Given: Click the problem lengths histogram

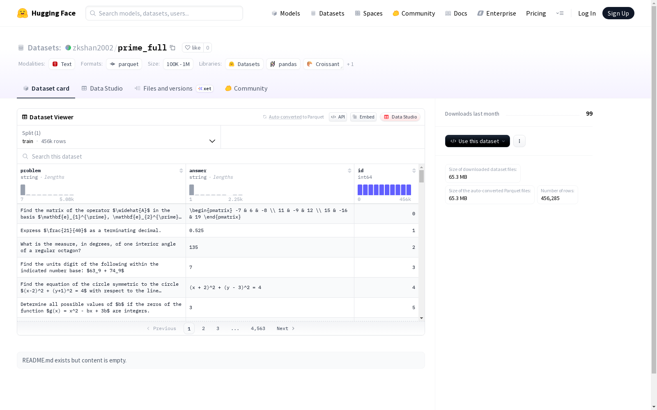Looking at the screenshot, I should (47, 190).
